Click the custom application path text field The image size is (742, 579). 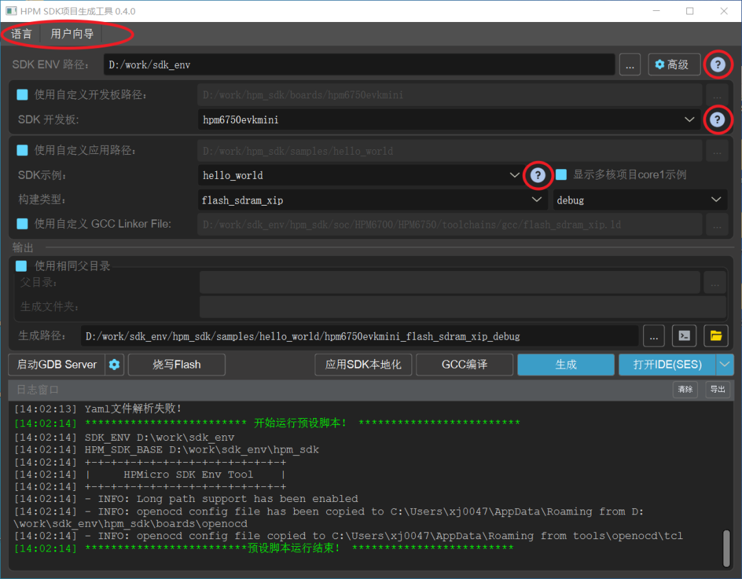tap(449, 151)
